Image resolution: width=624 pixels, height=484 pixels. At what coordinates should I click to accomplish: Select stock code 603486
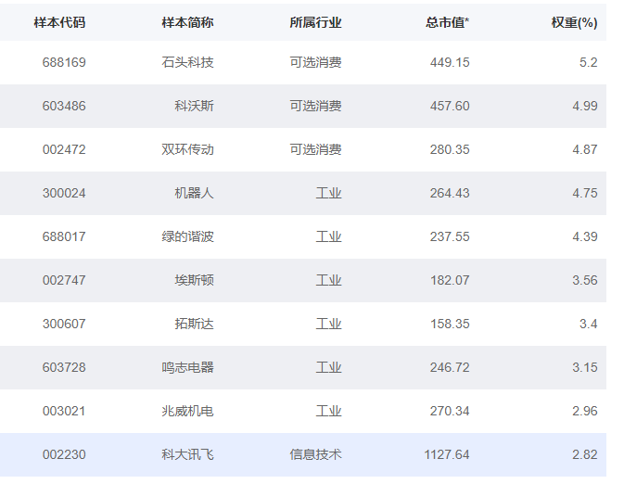[x=64, y=106]
